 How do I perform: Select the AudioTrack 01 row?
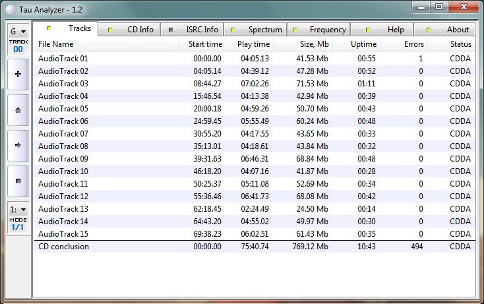[255, 59]
